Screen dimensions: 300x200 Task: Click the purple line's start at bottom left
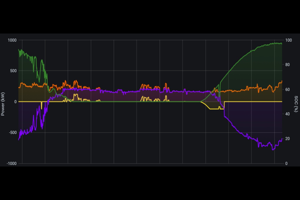coord(19,139)
